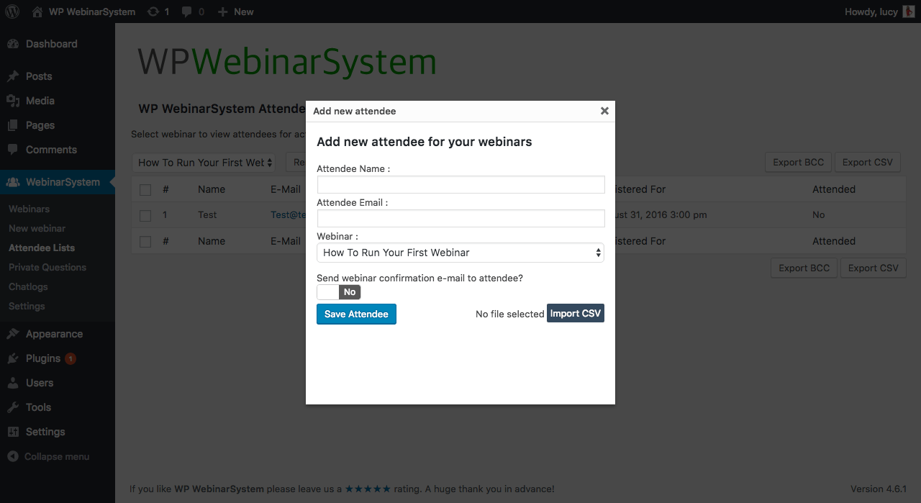The width and height of the screenshot is (921, 503).
Task: Click the bottom Export CSV button
Action: click(x=874, y=268)
